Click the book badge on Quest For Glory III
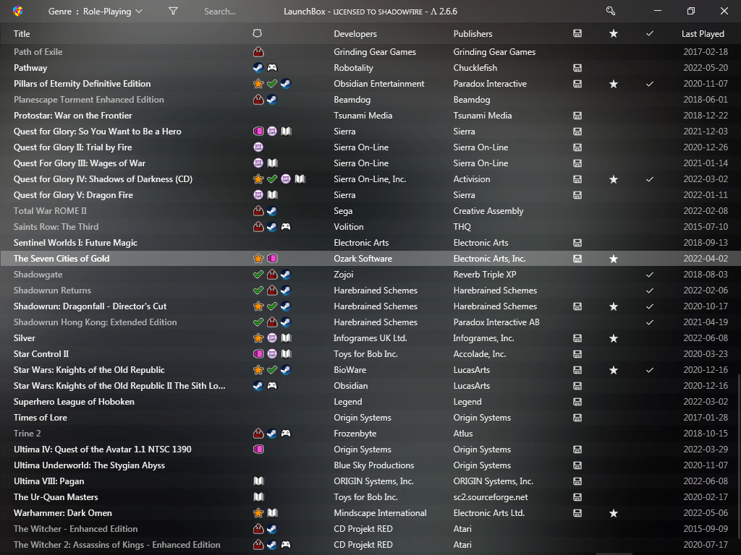Viewport: 741px width, 555px height. (272, 163)
